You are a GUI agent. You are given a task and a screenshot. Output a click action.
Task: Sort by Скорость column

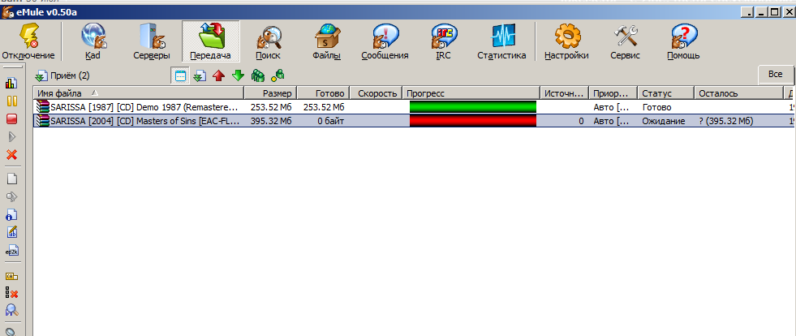pyautogui.click(x=376, y=93)
